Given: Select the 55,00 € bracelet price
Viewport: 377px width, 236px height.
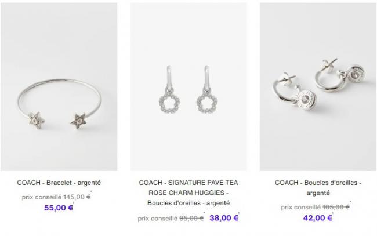Looking at the screenshot, I should (59, 208).
